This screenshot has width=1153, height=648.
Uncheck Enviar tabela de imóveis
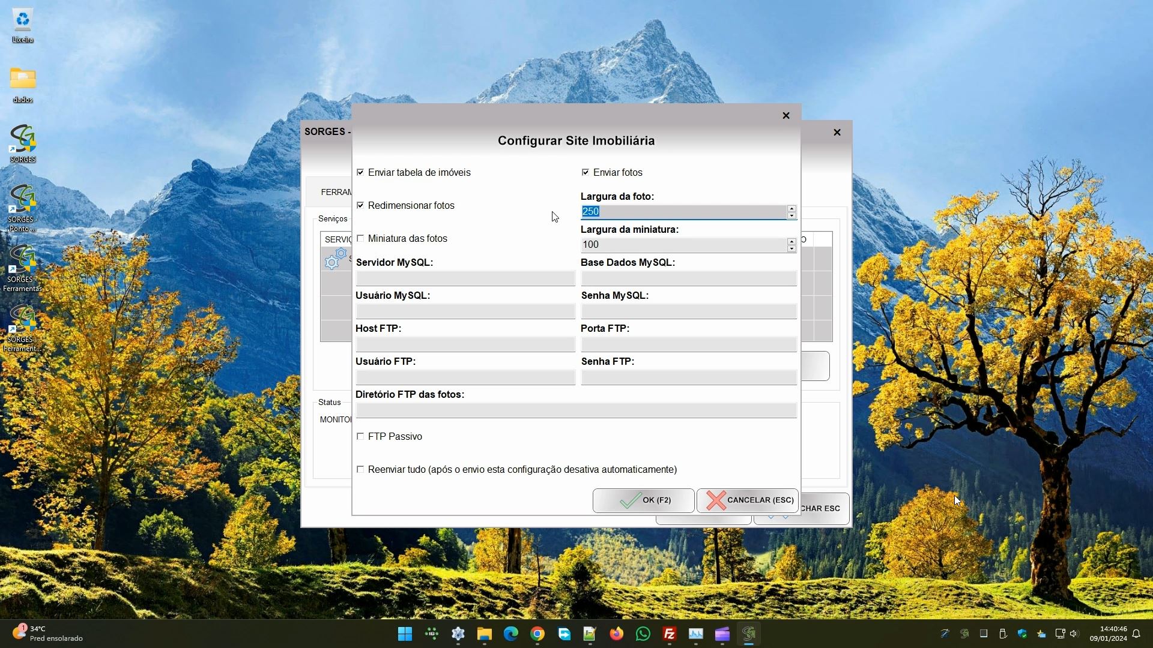360,172
